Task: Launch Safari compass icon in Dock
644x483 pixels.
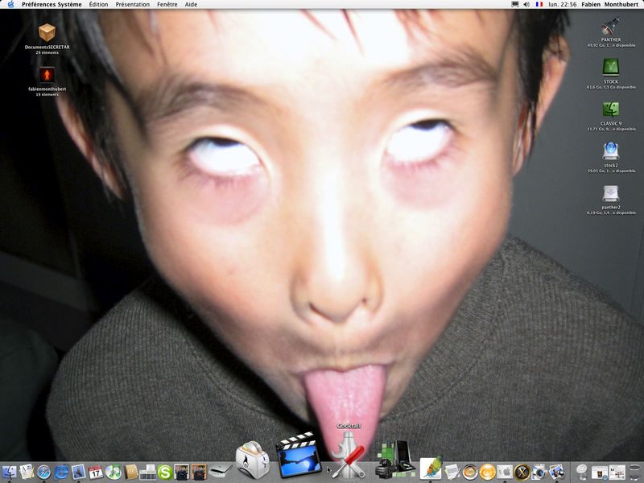Action: tap(44, 472)
